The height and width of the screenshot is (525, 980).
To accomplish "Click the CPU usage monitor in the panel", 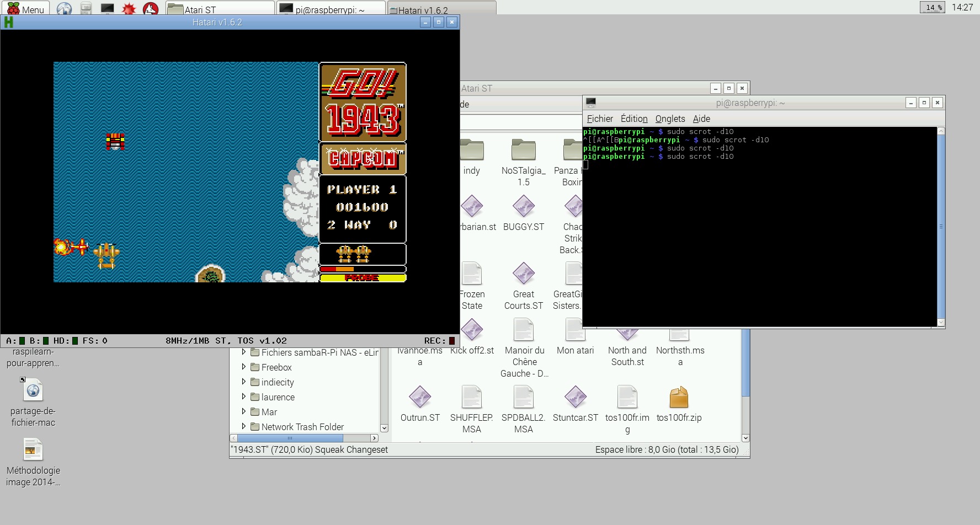I will (933, 7).
